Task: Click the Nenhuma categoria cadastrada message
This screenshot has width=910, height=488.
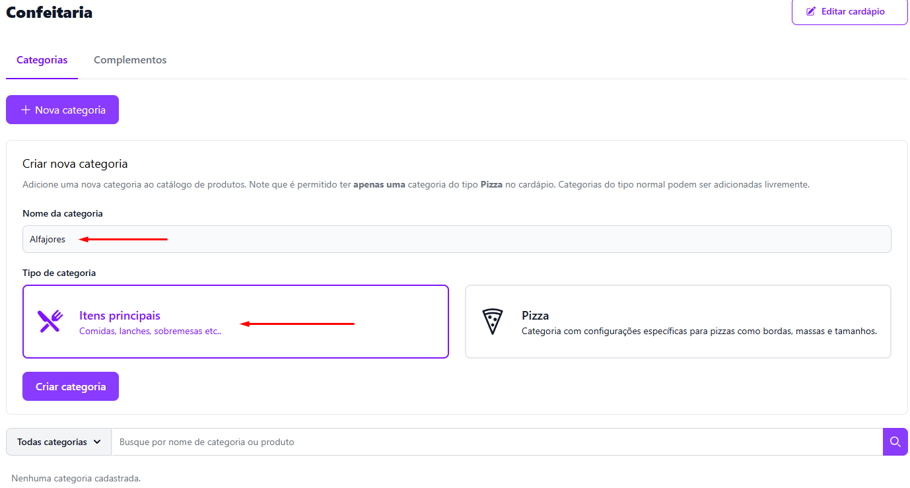Action: click(x=76, y=478)
